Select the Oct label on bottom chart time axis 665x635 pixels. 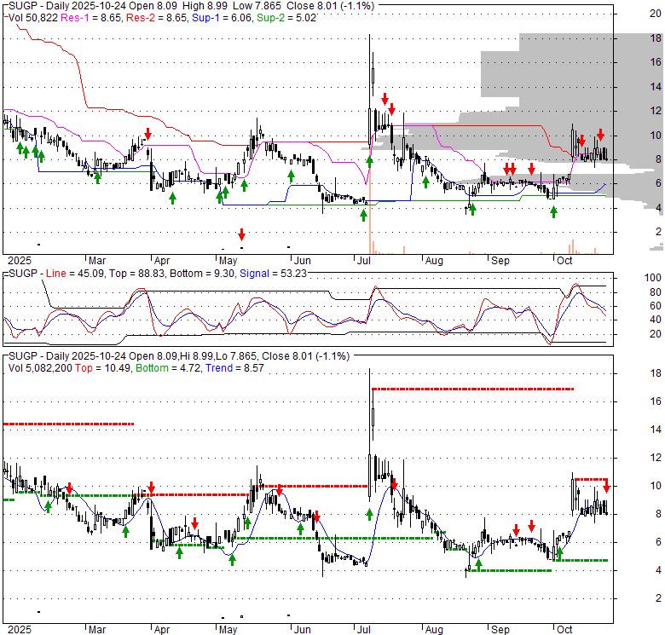[x=564, y=629]
